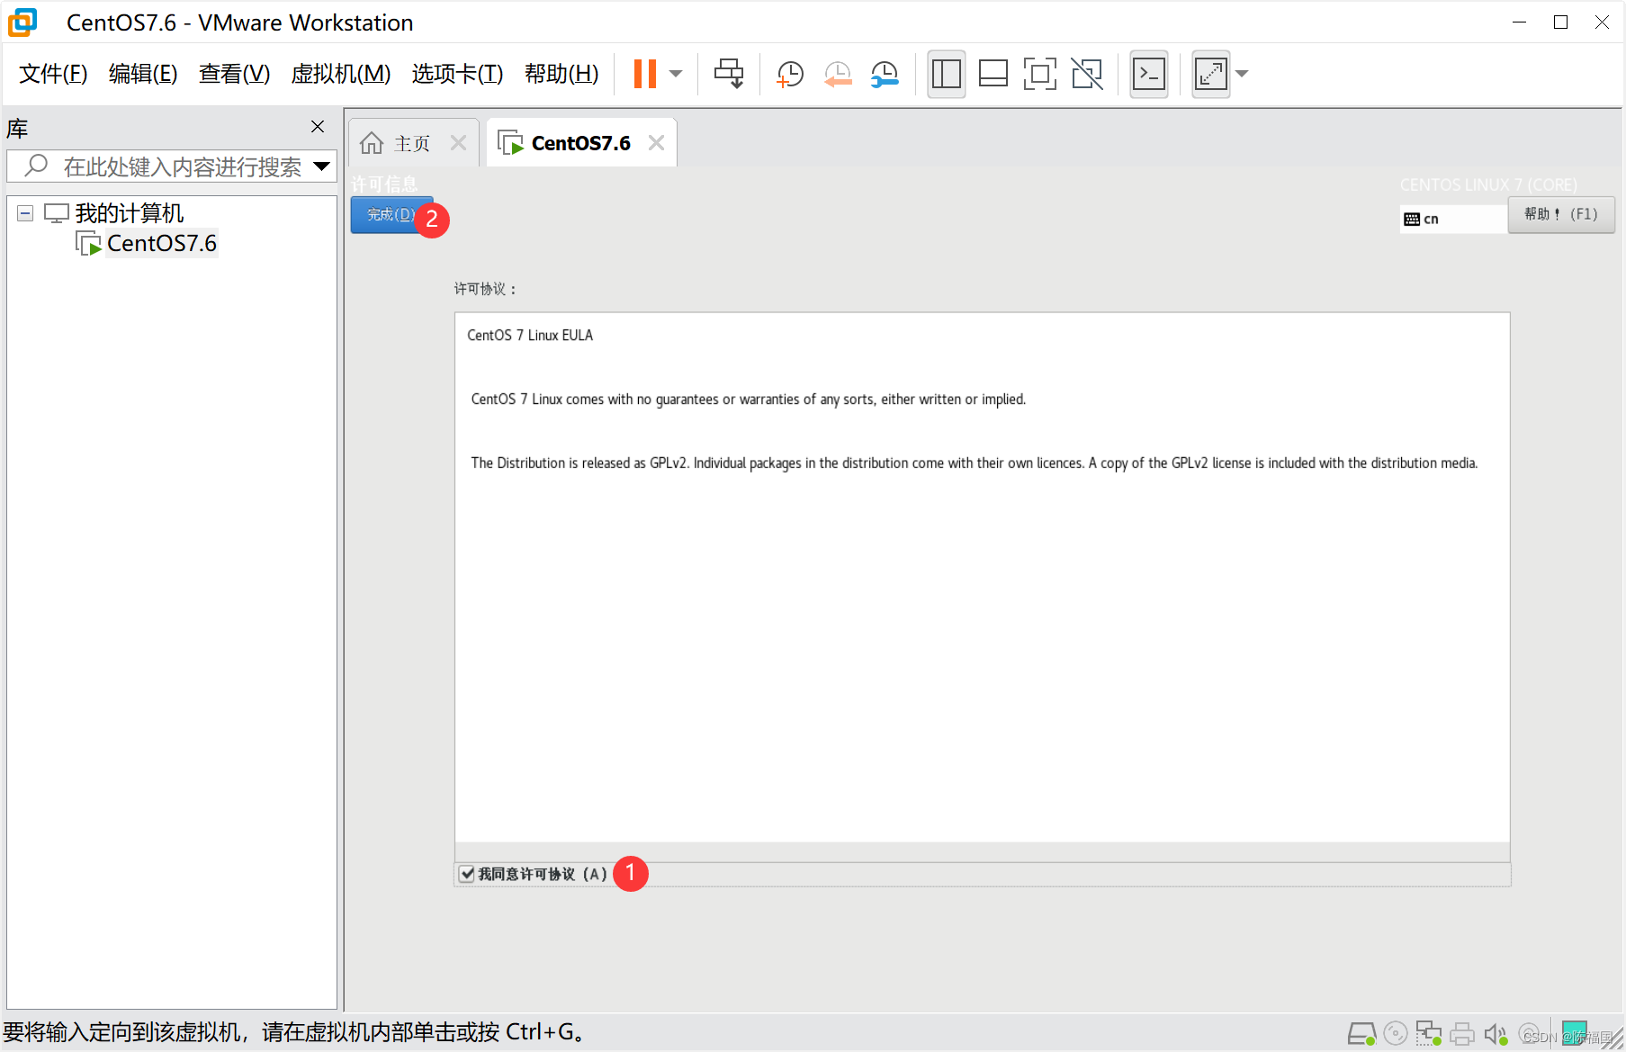1626x1052 pixels.
Task: Open the library search filter dropdown
Action: tap(321, 166)
